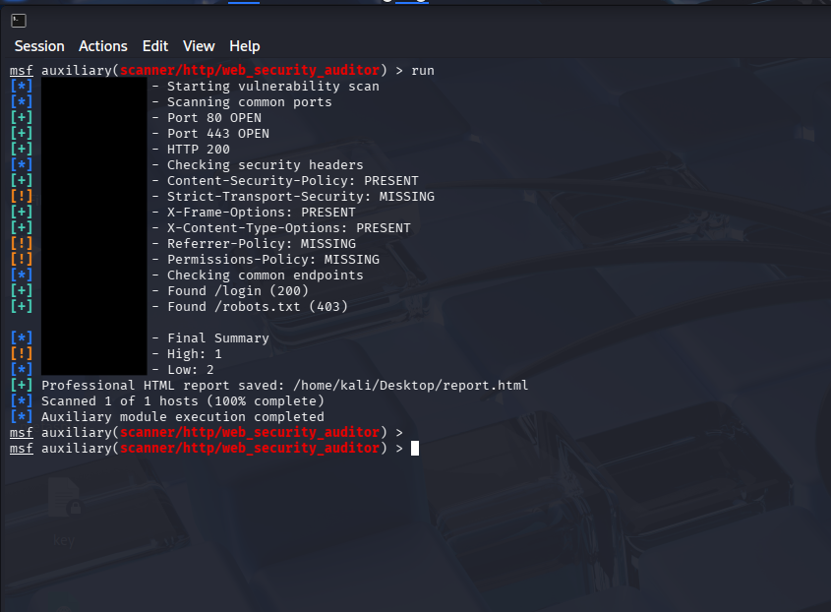Viewport: 831px width, 612px height.
Task: Open the Session menu
Action: coord(39,46)
